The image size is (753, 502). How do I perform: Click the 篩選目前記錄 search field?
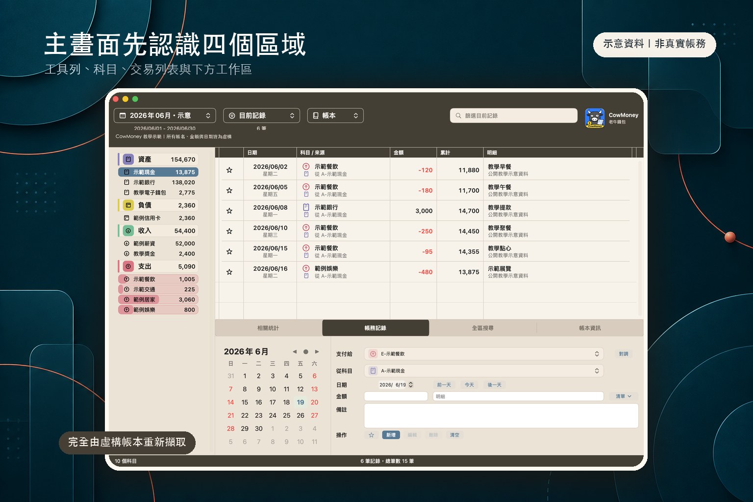(x=514, y=116)
